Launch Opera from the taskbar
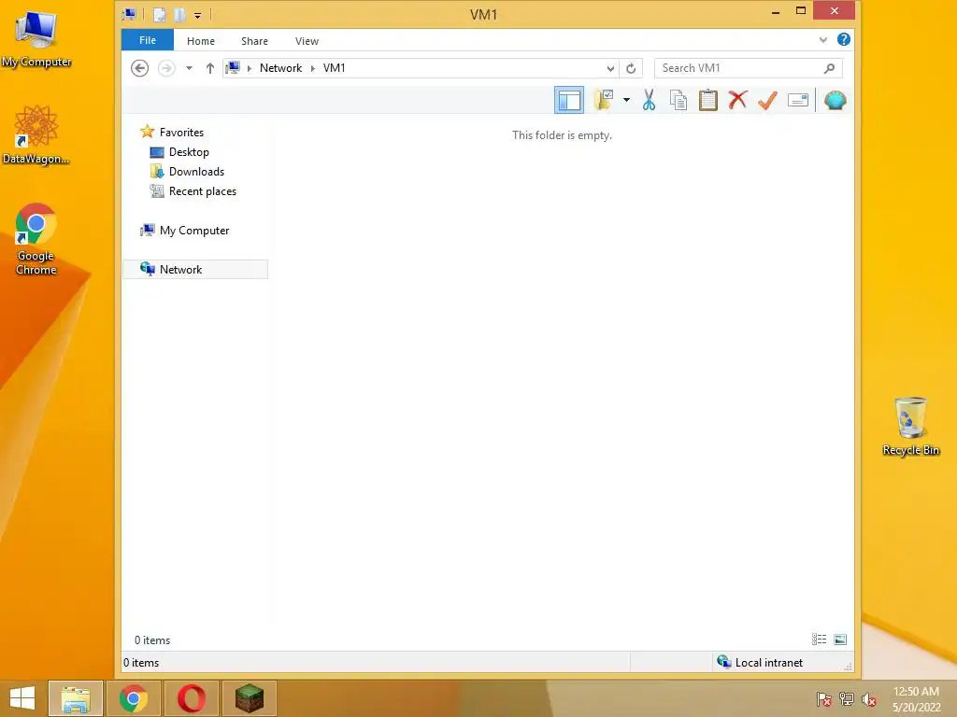The width and height of the screenshot is (957, 717). [x=191, y=698]
